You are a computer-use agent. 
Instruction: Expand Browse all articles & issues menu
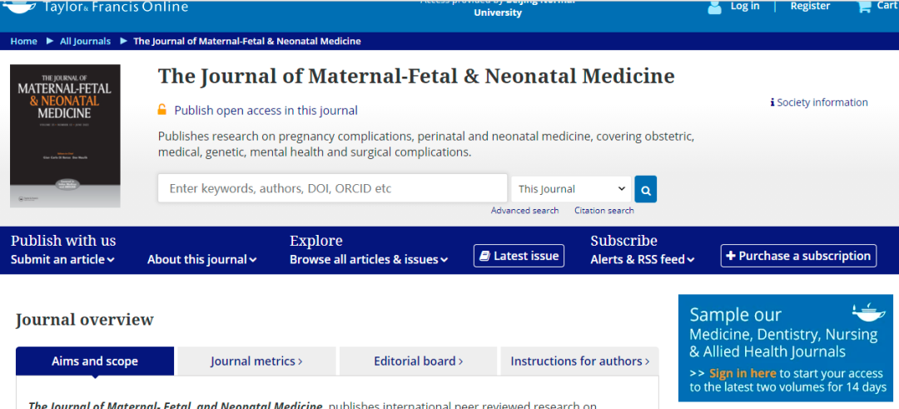[x=368, y=259]
